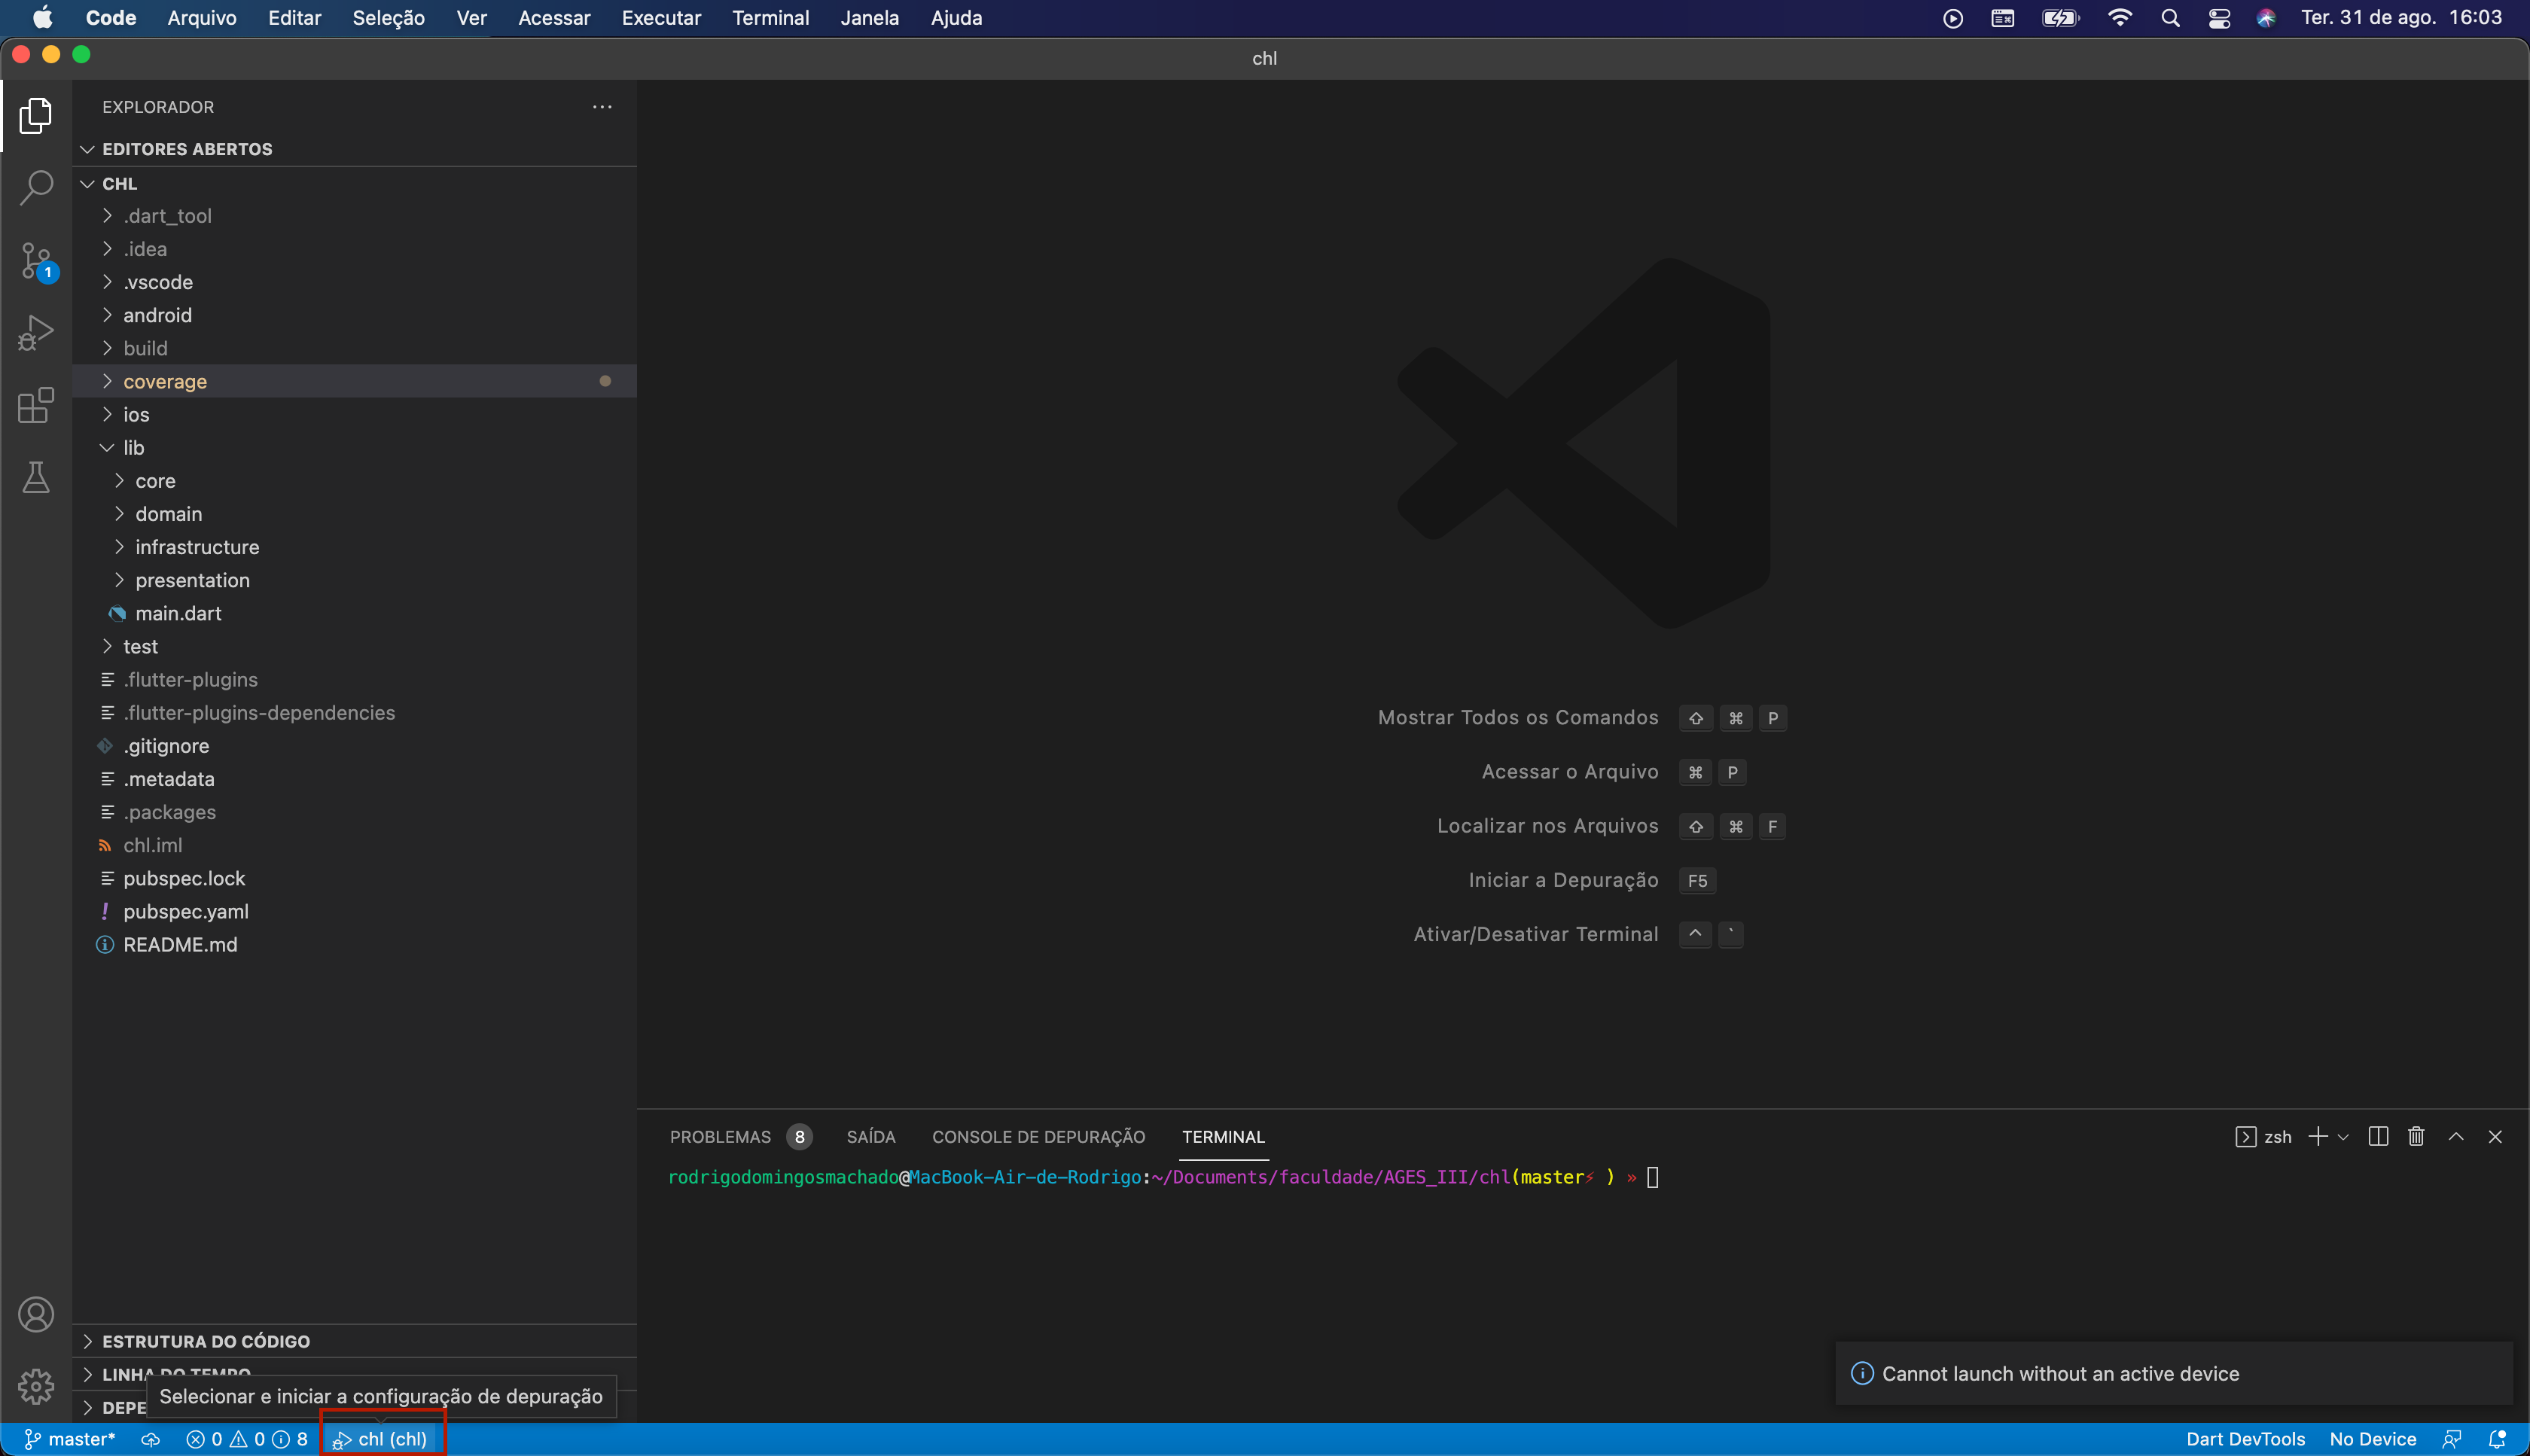2530x1456 pixels.
Task: Click No Device in the status bar
Action: (2374, 1438)
